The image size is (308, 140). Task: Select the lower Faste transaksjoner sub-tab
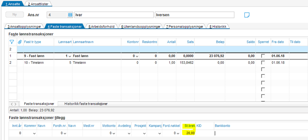pos(38,104)
